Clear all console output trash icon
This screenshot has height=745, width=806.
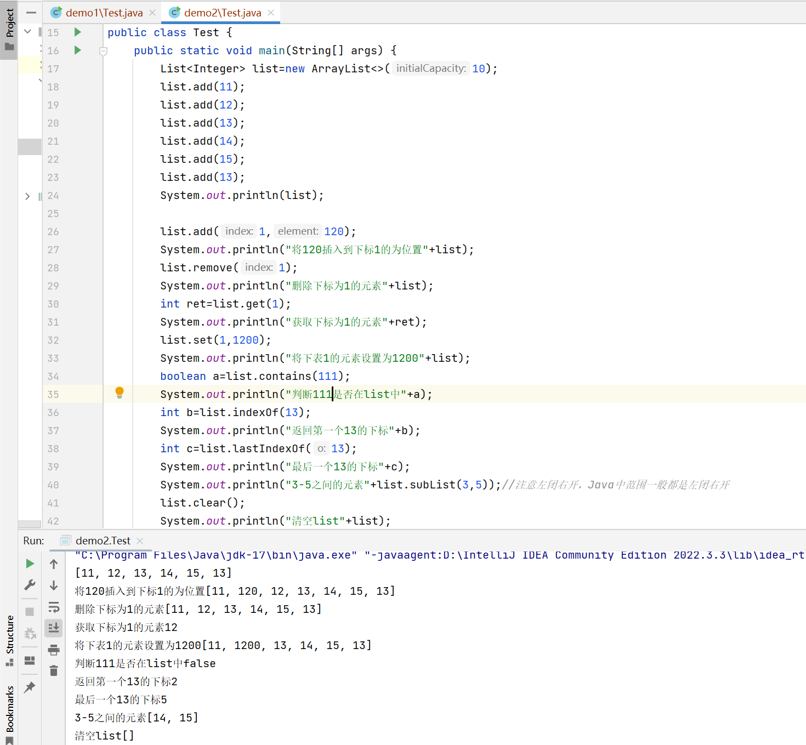pos(54,671)
